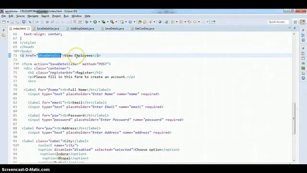This screenshot has height=173, width=307.
Task: Click the 'Full Name' label text on line 79
Action: click(77, 90)
